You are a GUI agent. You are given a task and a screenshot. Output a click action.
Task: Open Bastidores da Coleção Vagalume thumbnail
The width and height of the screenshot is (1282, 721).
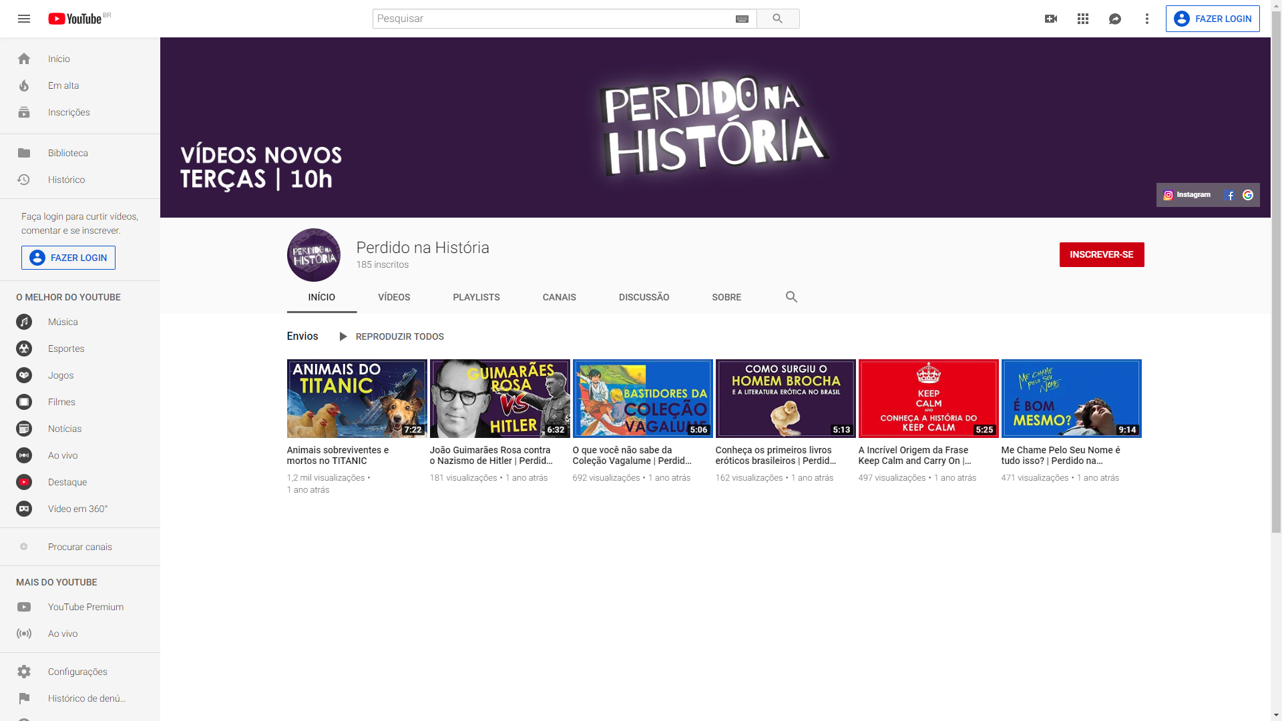pyautogui.click(x=643, y=399)
